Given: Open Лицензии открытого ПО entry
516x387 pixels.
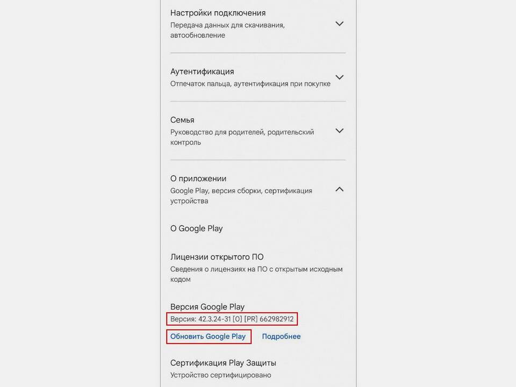Looking at the screenshot, I should pos(217,257).
